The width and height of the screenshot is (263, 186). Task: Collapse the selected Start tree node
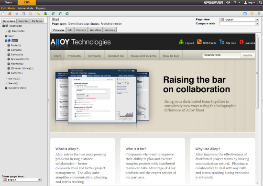tap(6, 41)
